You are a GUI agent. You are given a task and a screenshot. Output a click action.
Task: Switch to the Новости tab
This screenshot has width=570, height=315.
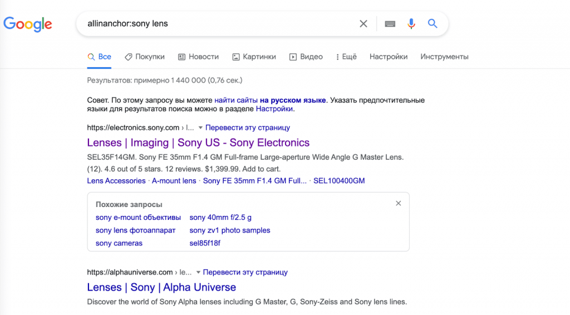[x=199, y=57]
